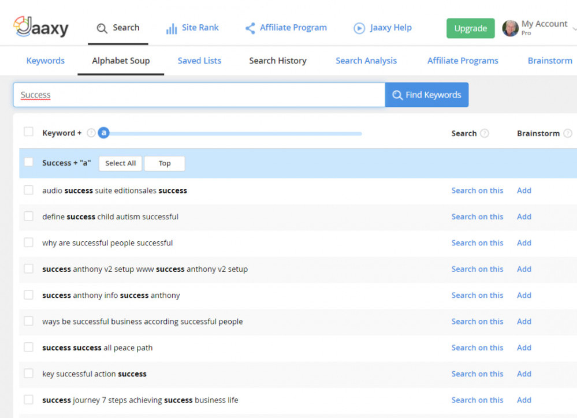The width and height of the screenshot is (577, 418).
Task: Search on this for 'audio success suite'
Action: [x=477, y=191]
